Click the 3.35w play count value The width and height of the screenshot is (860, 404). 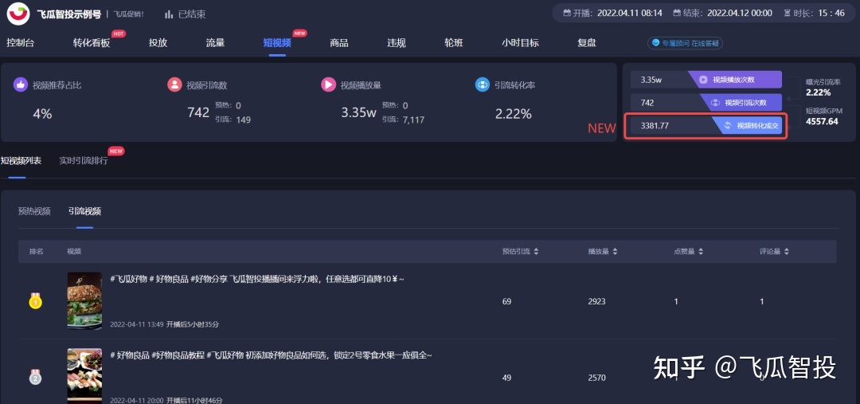tap(358, 113)
